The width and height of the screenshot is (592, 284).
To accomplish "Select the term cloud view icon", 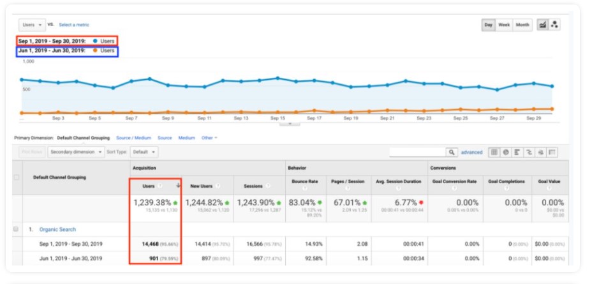I will point(540,153).
